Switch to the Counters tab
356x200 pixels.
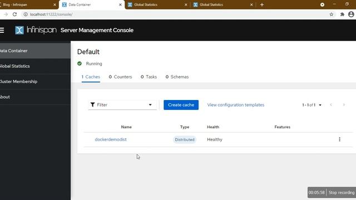point(120,77)
